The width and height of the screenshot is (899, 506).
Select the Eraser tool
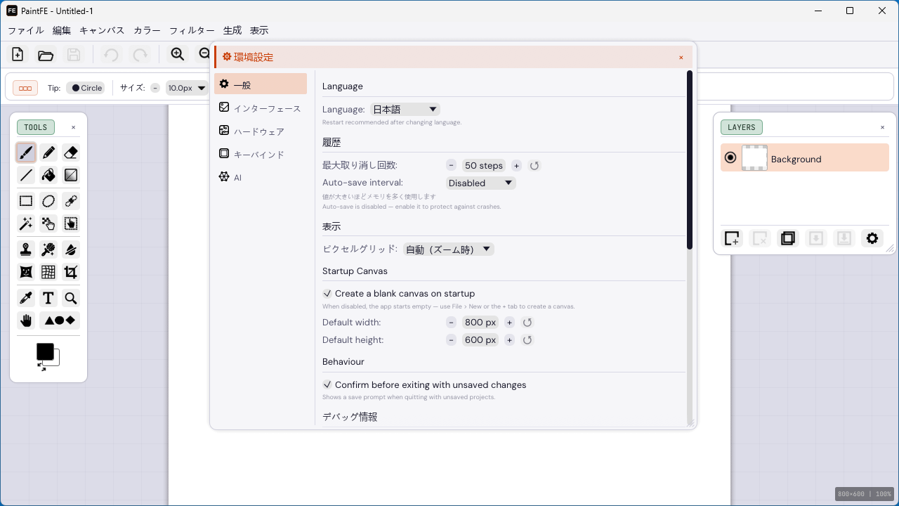click(70, 153)
